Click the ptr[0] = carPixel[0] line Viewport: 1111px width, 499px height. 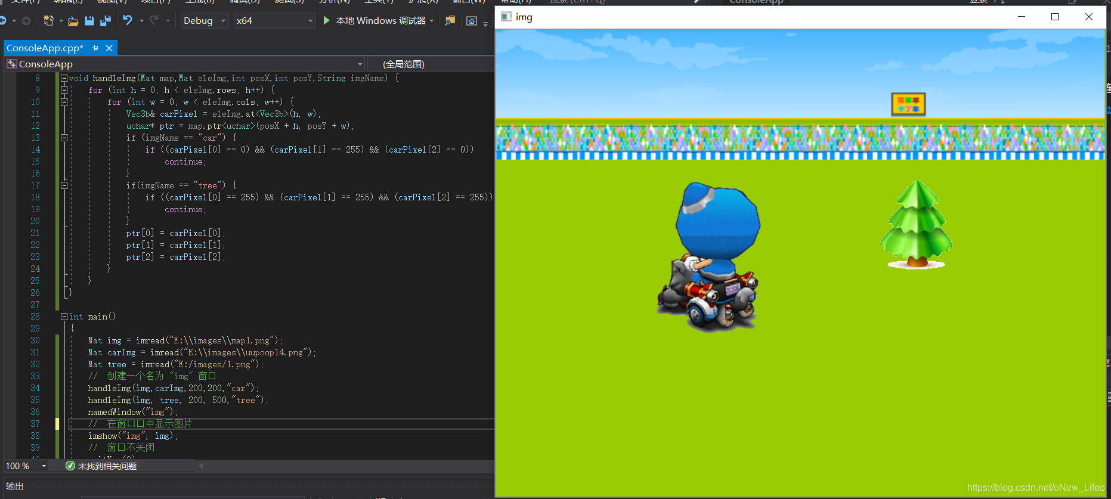[176, 233]
